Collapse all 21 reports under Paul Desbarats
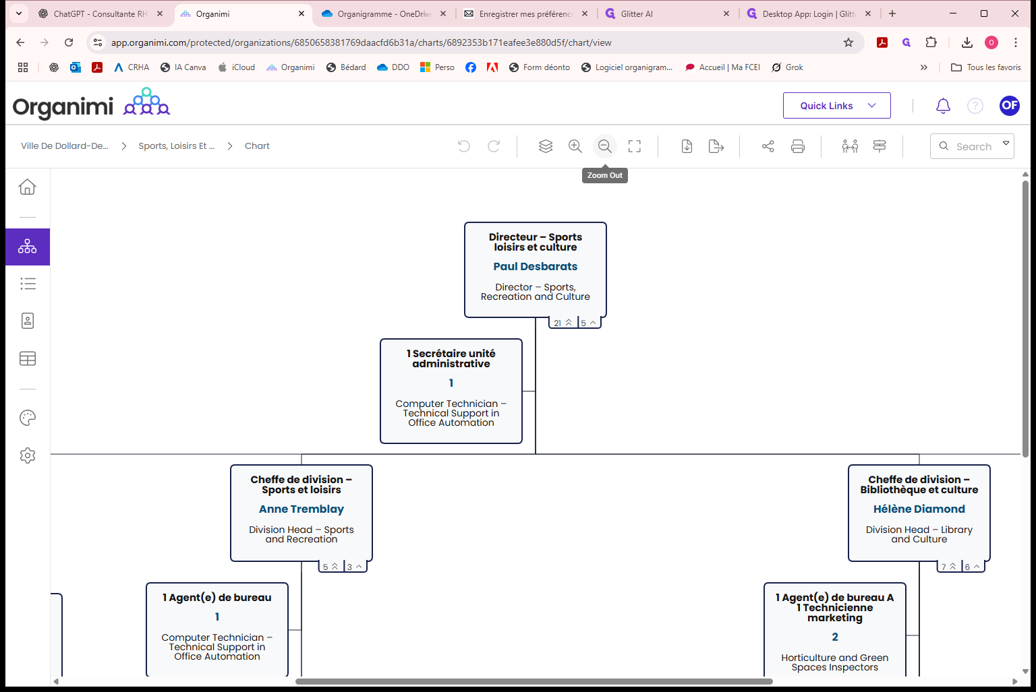The image size is (1036, 692). (563, 323)
